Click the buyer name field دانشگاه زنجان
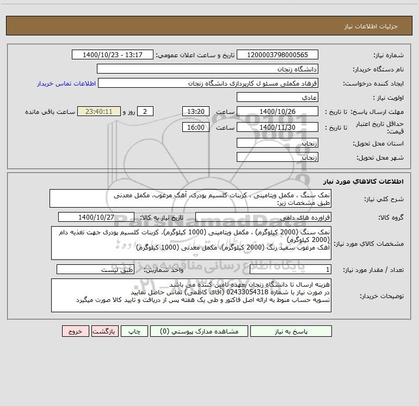The image size is (419, 406). pyautogui.click(x=207, y=69)
